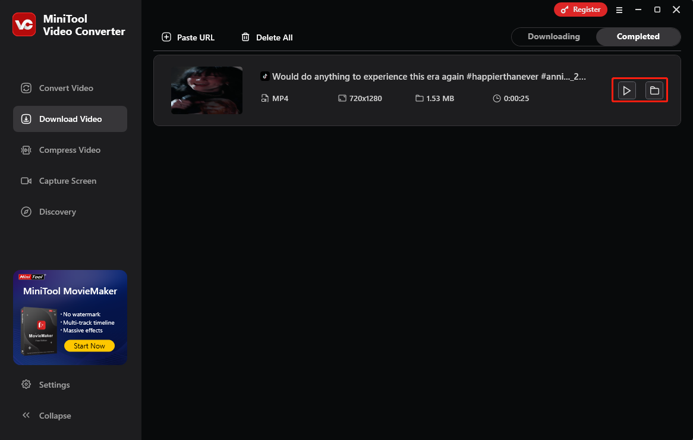
Task: Minimize the MiniTool window
Action: [638, 10]
